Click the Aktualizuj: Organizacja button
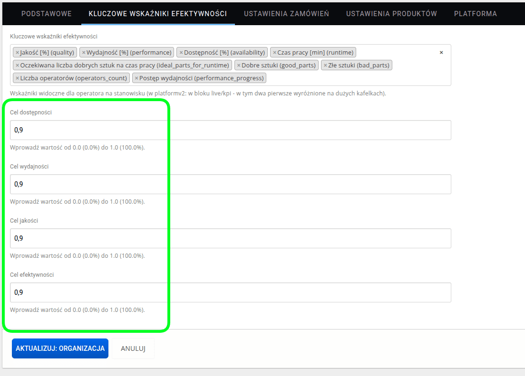Screen dimensions: 525x376 click(x=60, y=348)
